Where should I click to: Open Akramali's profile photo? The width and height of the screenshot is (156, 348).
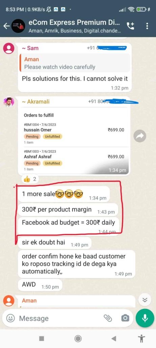(x=9, y=102)
